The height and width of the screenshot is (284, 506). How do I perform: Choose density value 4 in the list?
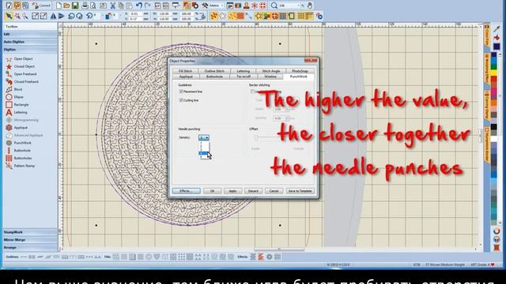203,153
